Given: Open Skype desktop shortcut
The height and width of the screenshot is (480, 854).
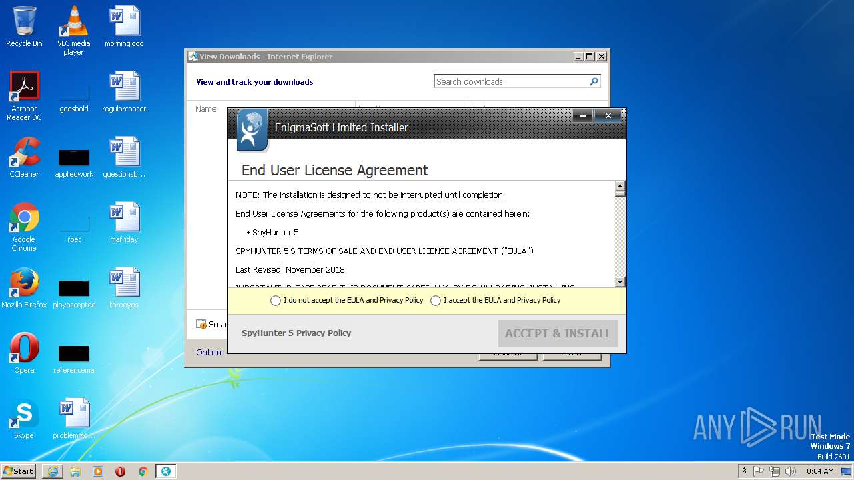Looking at the screenshot, I should coord(24,419).
